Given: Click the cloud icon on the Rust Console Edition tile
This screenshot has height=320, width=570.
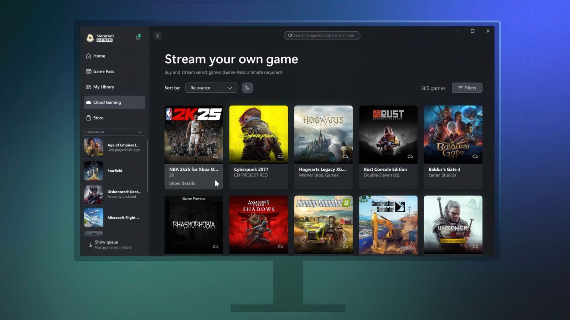Looking at the screenshot, I should click(410, 156).
